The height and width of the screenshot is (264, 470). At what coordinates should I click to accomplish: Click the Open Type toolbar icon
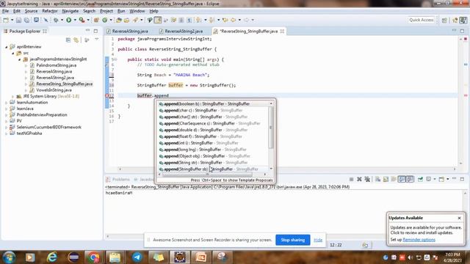(x=119, y=20)
